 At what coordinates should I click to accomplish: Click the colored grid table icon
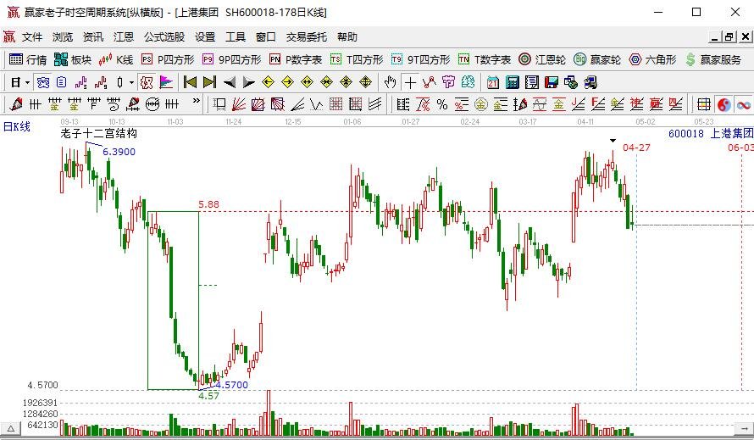click(704, 104)
